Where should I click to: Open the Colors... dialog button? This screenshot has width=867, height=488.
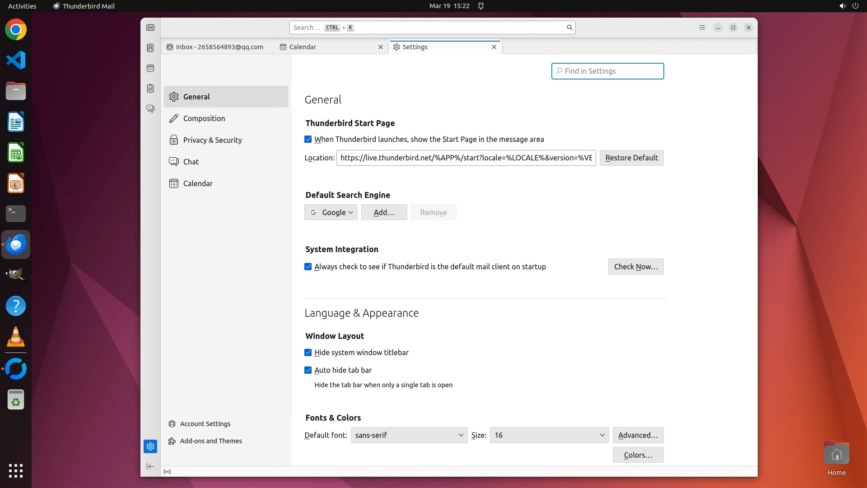pyautogui.click(x=638, y=455)
